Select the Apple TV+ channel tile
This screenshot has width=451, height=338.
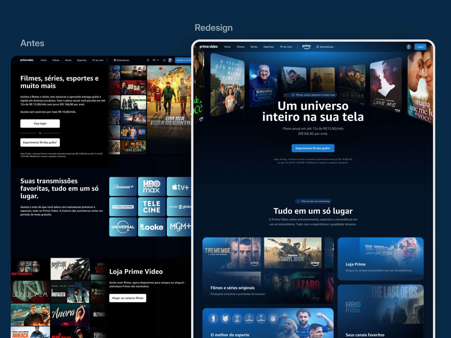[179, 186]
